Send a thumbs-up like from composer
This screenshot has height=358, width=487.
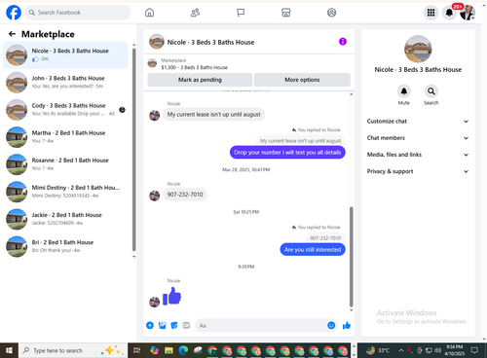pyautogui.click(x=347, y=325)
